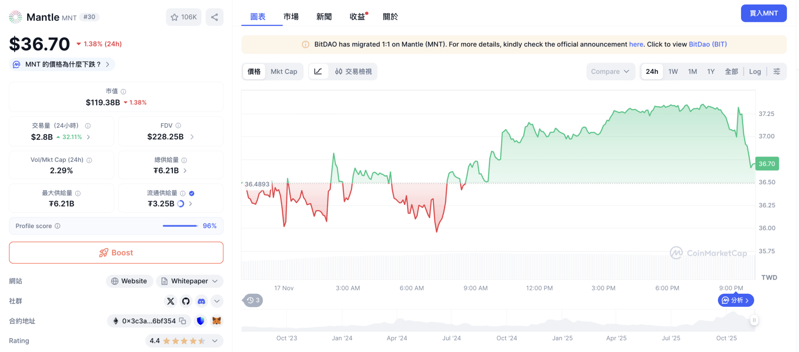The height and width of the screenshot is (352, 799).
Task: Click the verified circulating supply badge
Action: 192,193
